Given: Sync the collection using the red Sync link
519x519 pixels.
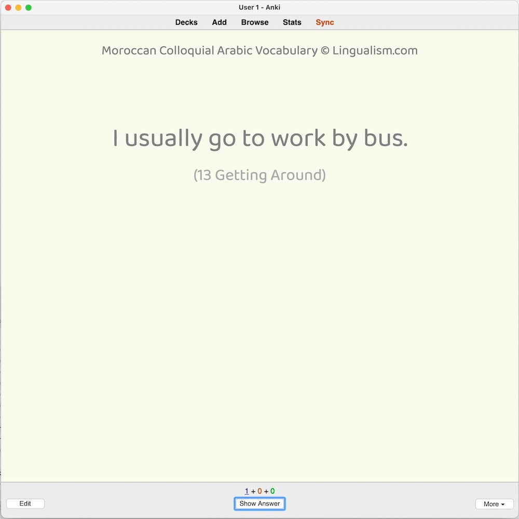Looking at the screenshot, I should coord(325,22).
